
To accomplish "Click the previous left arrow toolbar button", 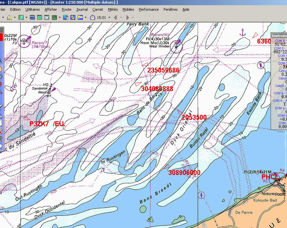I will (x=115, y=17).
